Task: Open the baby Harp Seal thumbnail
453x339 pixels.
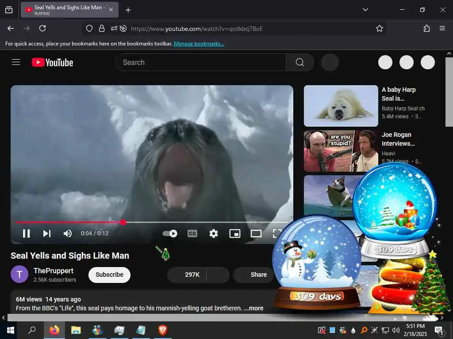Action: pyautogui.click(x=341, y=106)
